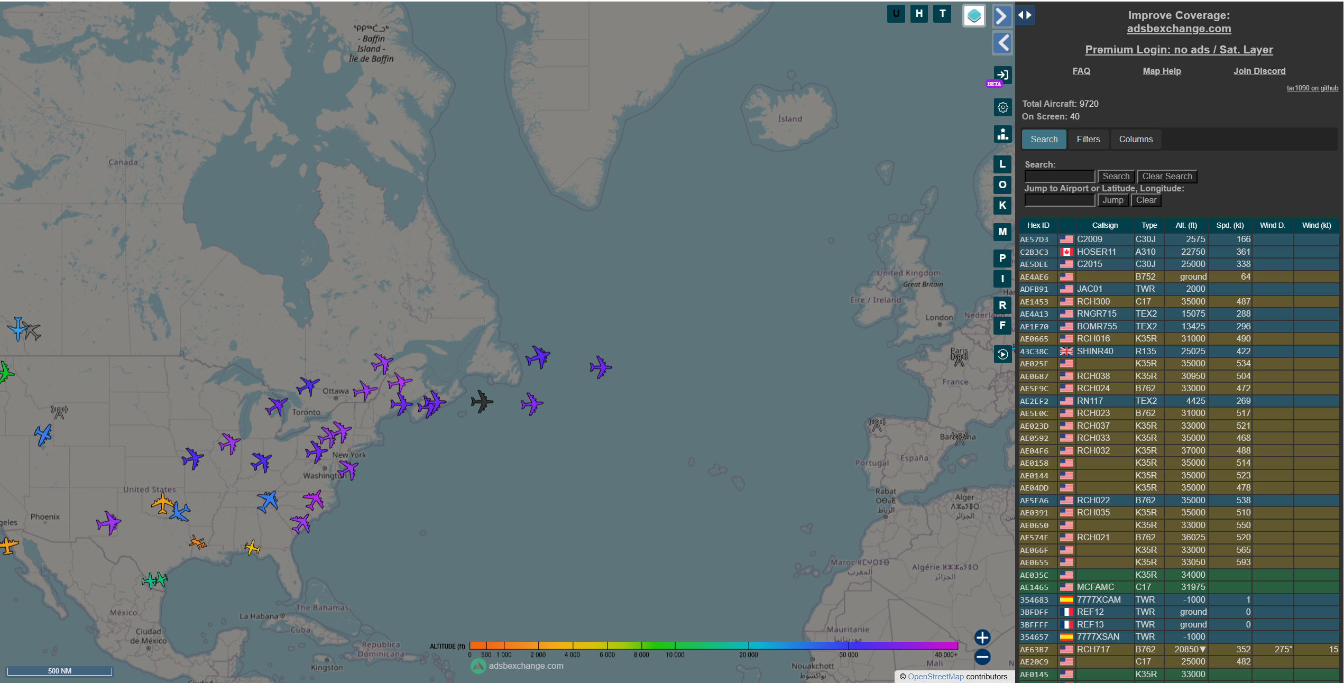Click the tower icon west of Portugal

pos(877,424)
